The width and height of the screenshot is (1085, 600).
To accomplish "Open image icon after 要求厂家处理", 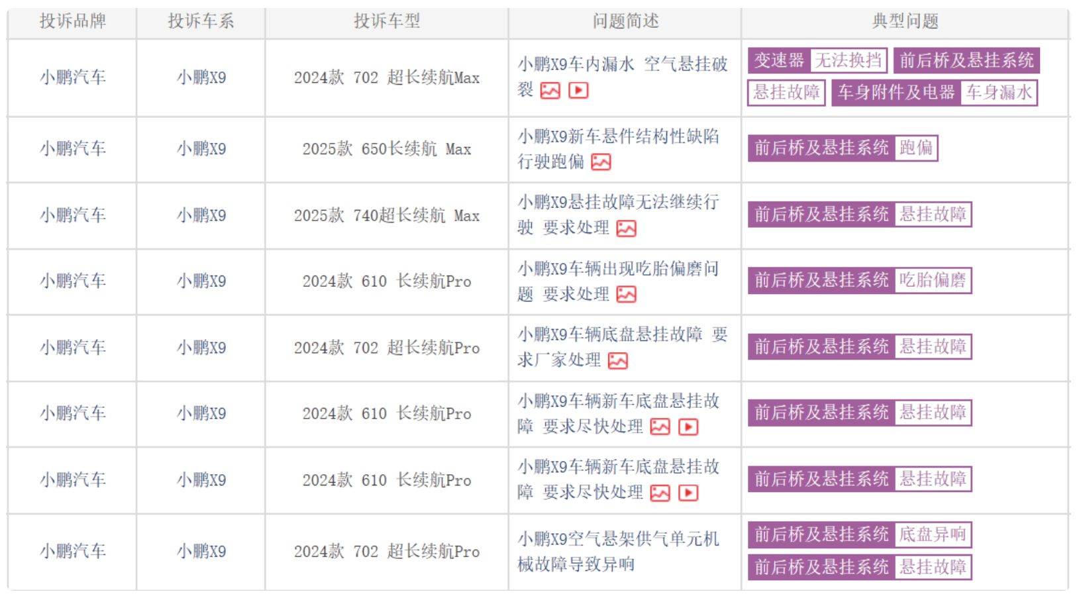I will pos(617,361).
